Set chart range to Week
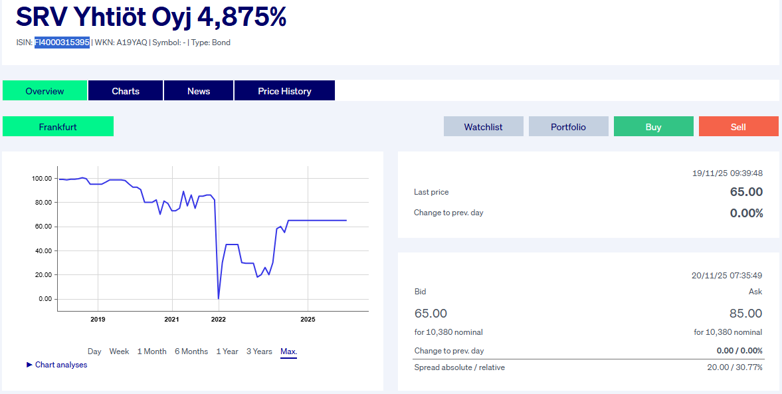 coord(120,351)
